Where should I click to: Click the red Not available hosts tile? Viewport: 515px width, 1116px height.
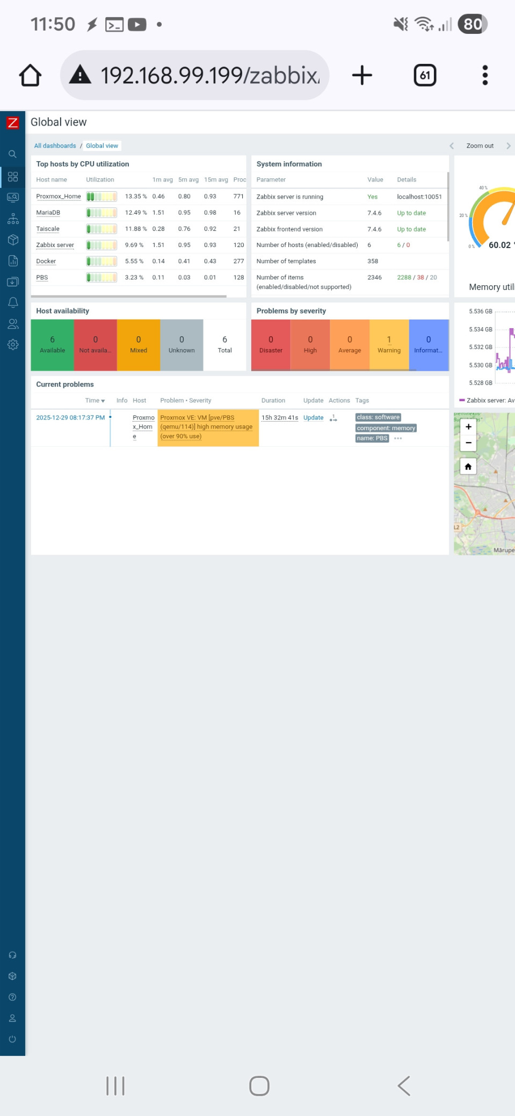pos(96,345)
